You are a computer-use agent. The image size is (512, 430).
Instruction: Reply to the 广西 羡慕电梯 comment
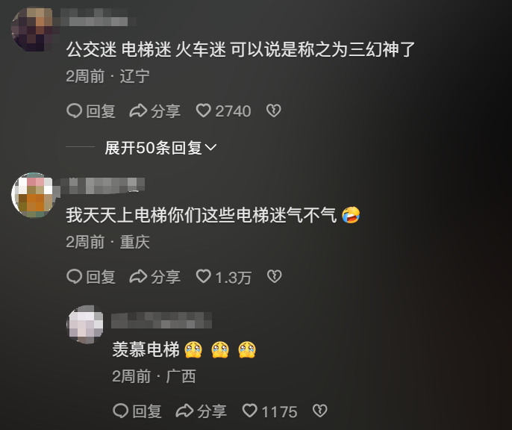(137, 411)
